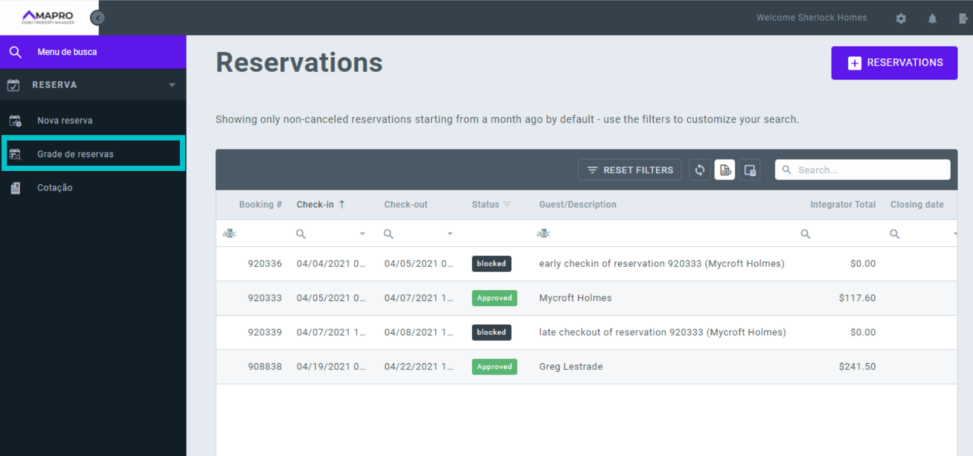
Task: Open Nova reserva in the sidebar
Action: (65, 121)
